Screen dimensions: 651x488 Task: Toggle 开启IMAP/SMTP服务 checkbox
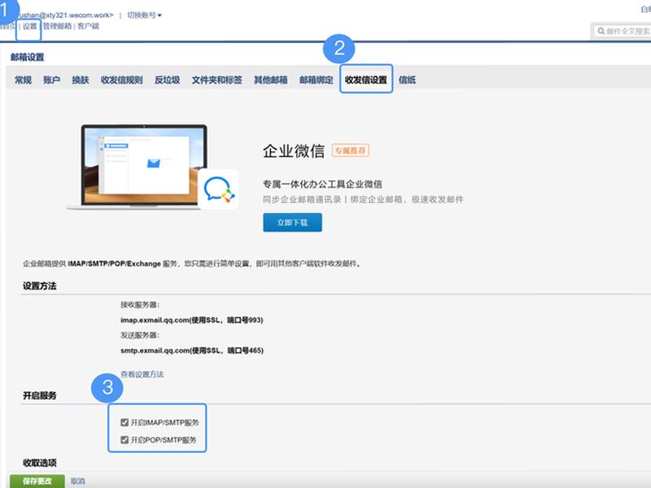pos(125,422)
